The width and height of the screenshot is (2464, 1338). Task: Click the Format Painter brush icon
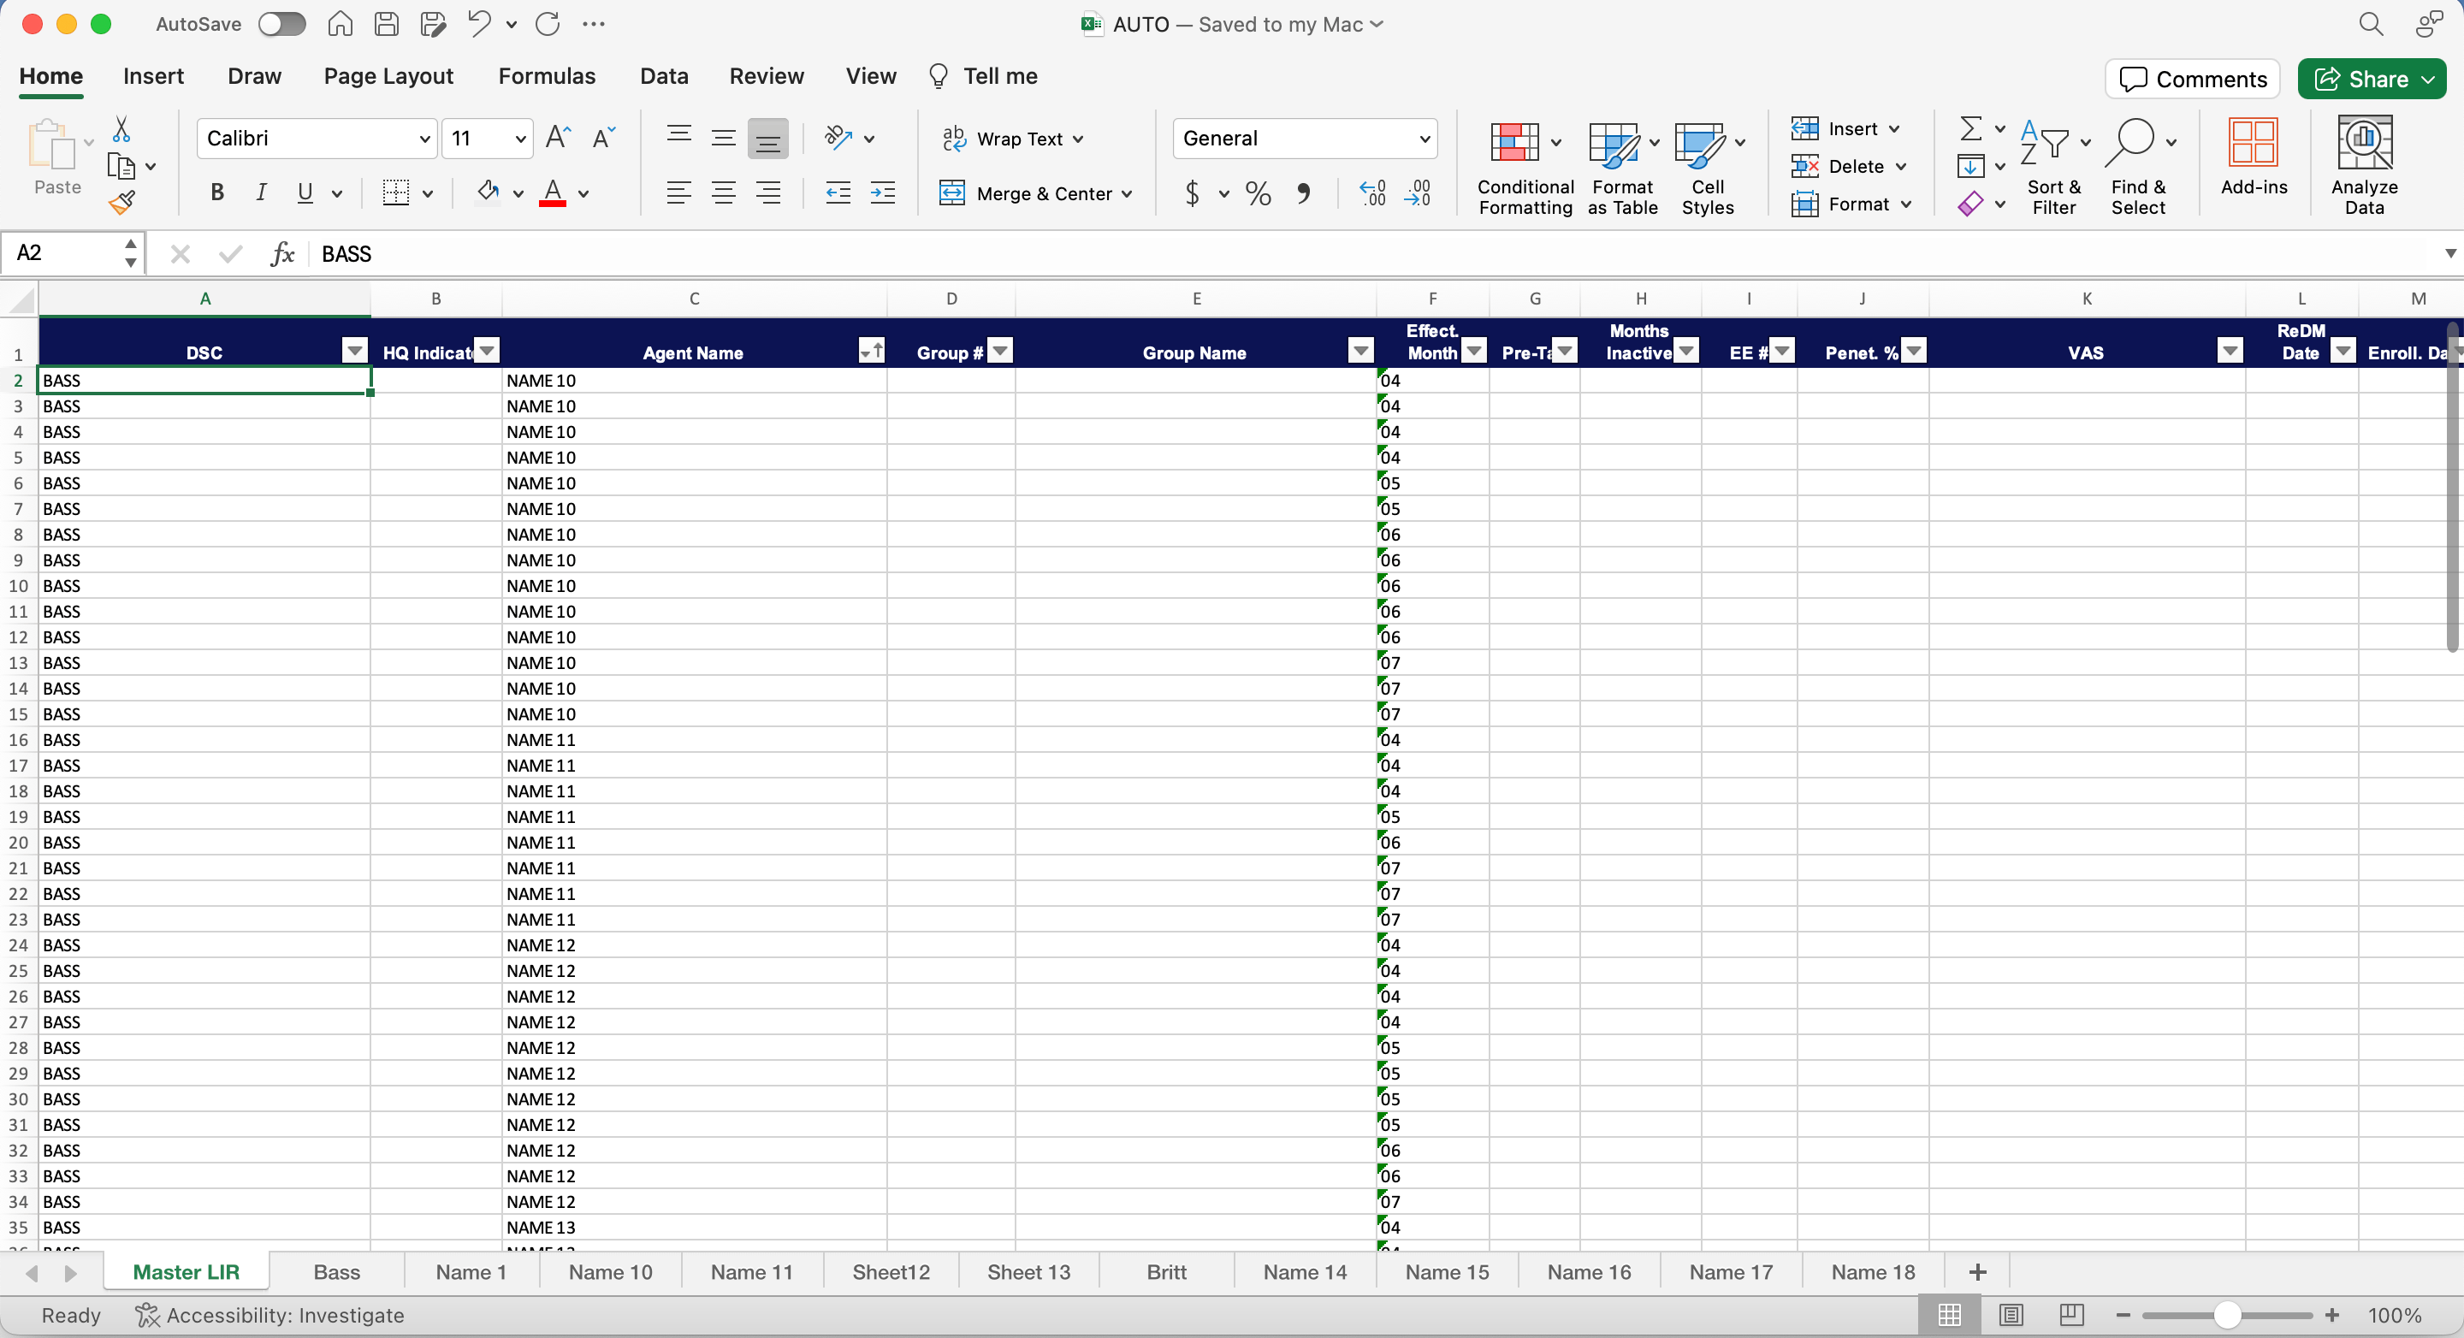(x=121, y=203)
